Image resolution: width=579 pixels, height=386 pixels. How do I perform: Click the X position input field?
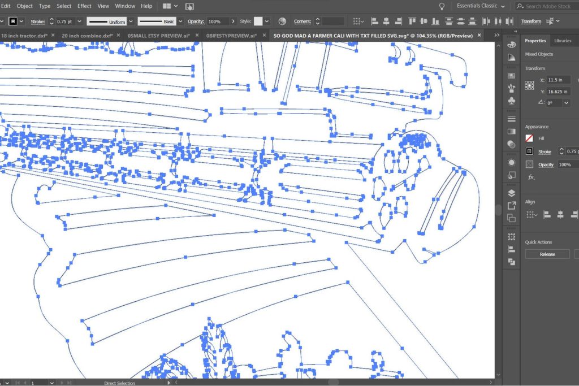(558, 80)
